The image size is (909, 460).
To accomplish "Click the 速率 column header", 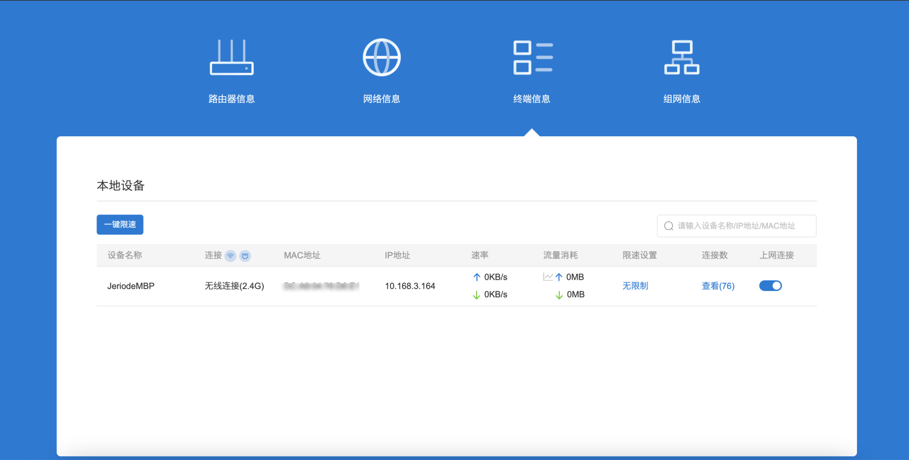I will coord(480,256).
